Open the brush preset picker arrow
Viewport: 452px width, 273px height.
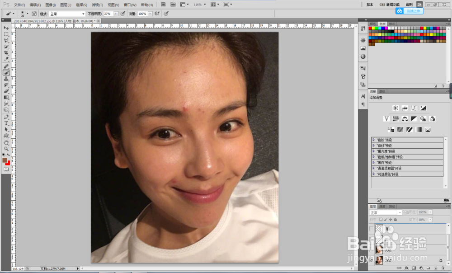(28, 14)
